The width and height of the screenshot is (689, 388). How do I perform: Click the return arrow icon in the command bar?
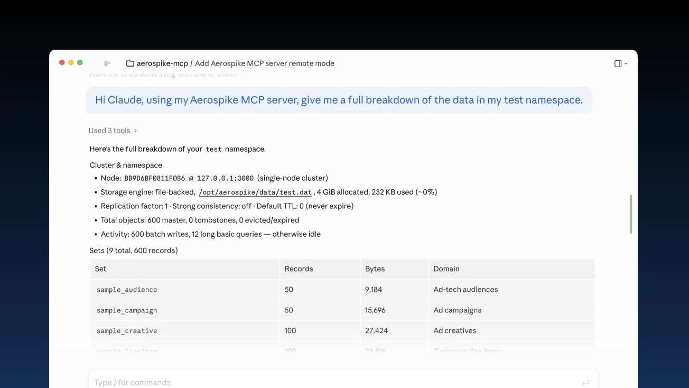click(585, 382)
